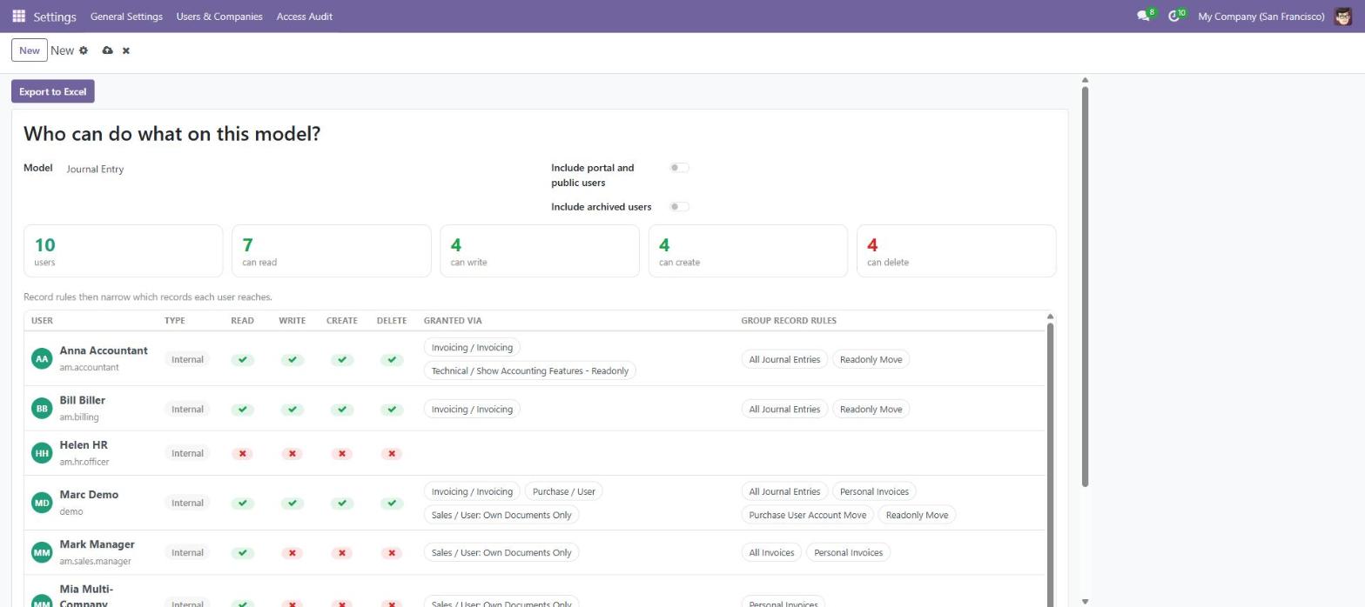Click the GROUP RECORD RULES column header
This screenshot has height=607, width=1365.
point(789,321)
